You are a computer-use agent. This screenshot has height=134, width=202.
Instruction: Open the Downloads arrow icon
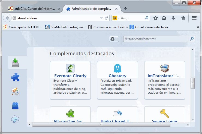(173, 18)
